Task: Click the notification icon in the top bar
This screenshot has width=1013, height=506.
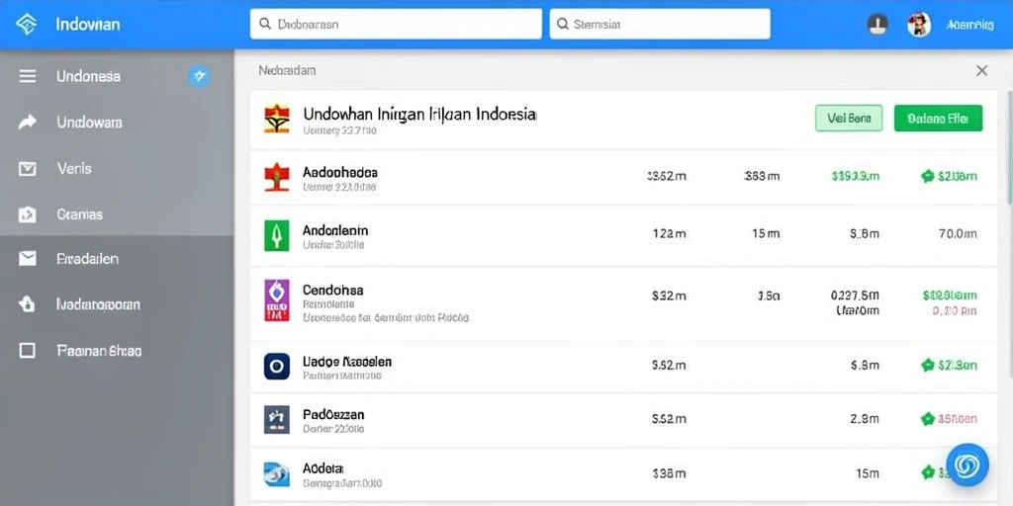Action: [x=876, y=25]
